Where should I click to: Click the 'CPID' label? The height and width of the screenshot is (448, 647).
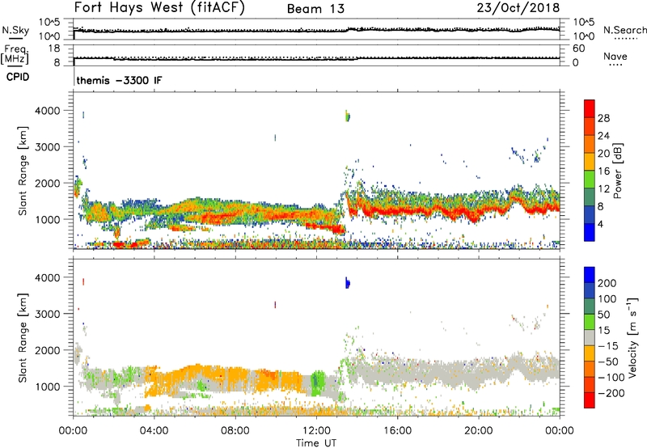coord(18,77)
